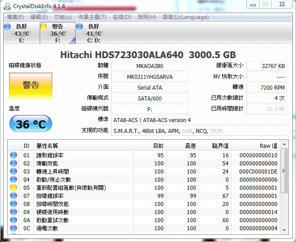
Task: Click the raw value 000000000010
Action: 259,155
